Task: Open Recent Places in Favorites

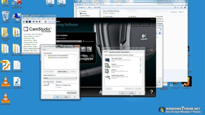Action: coord(85,16)
